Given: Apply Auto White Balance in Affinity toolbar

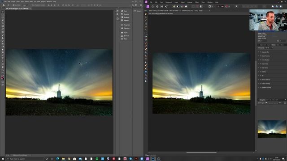Looking at the screenshot, I should click(x=186, y=6).
